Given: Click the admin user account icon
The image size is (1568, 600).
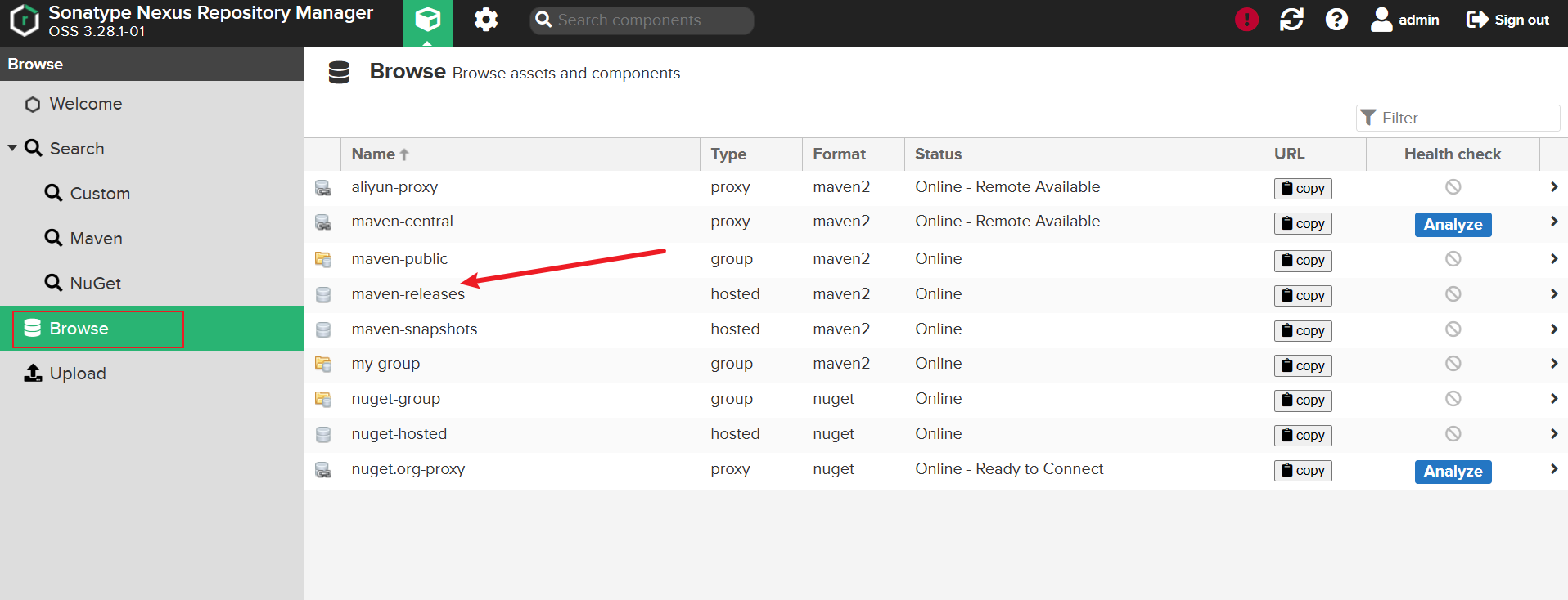Looking at the screenshot, I should [1381, 20].
